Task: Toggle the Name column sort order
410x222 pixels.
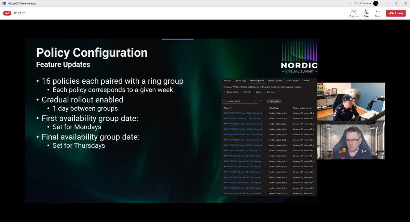Action: pyautogui.click(x=228, y=108)
